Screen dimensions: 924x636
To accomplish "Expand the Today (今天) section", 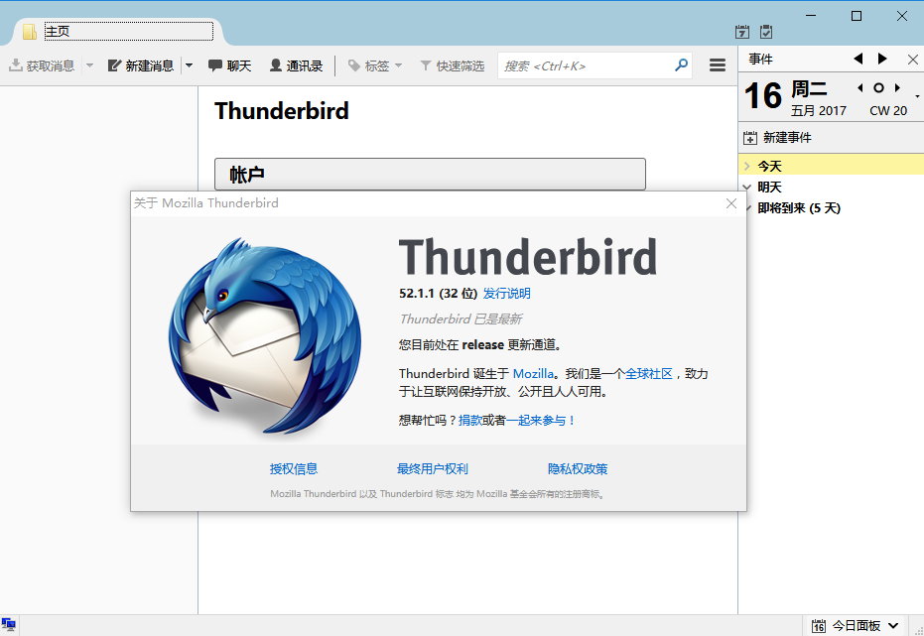I will (x=746, y=166).
